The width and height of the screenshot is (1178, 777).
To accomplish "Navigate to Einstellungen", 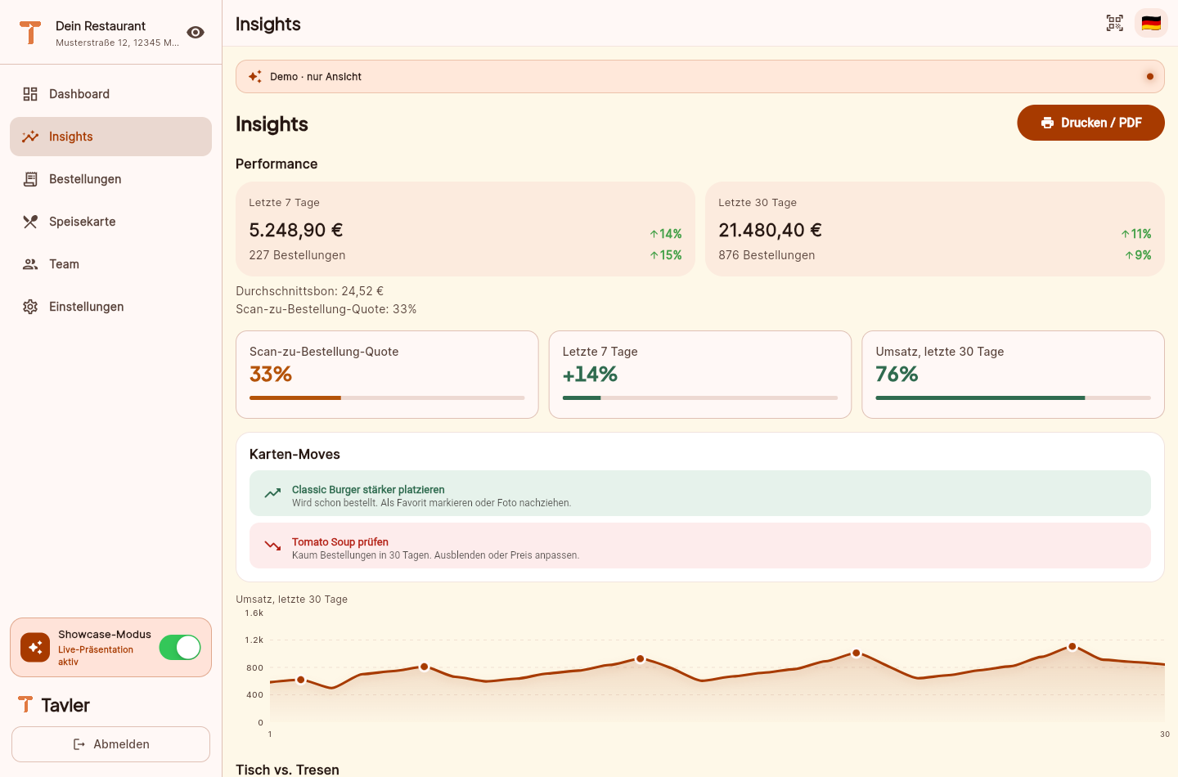I will click(x=110, y=307).
